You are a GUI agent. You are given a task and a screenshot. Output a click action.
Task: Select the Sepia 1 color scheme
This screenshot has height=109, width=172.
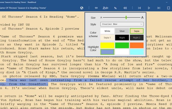pyautogui.click(x=107, y=38)
